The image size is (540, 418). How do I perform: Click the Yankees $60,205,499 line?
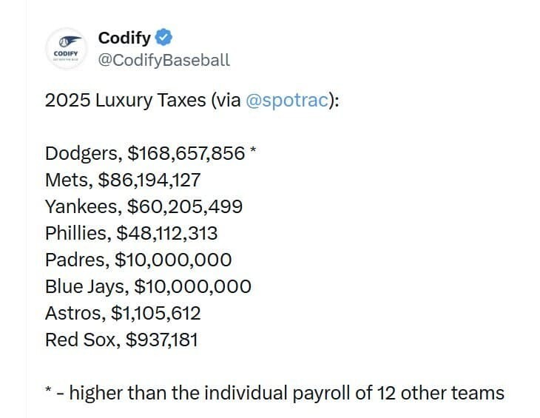[x=144, y=206]
